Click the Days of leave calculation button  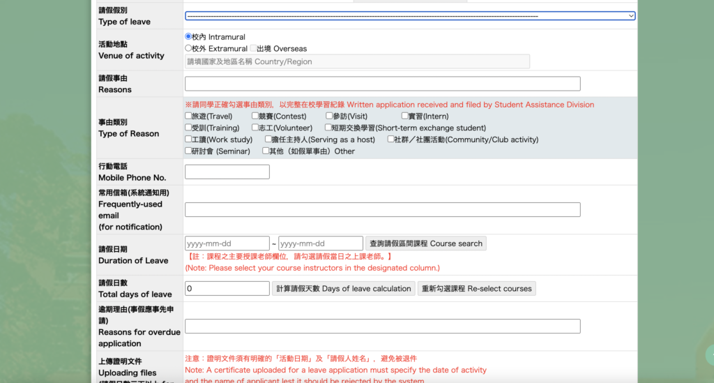tap(343, 289)
